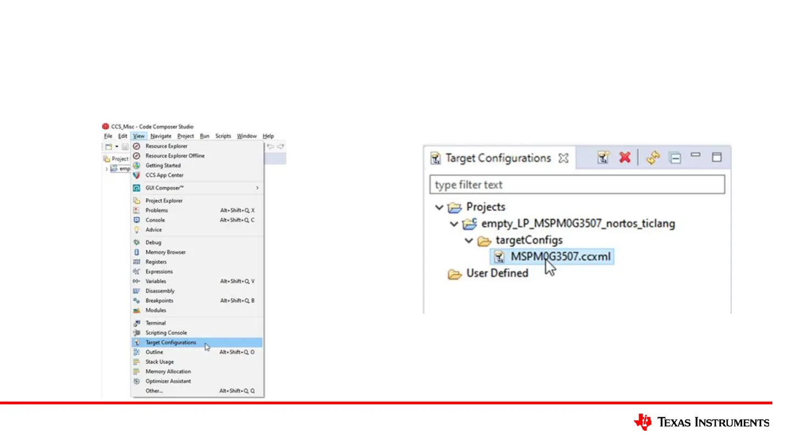Choose Memory Allocation menu entry
The width and height of the screenshot is (791, 445).
pyautogui.click(x=197, y=372)
